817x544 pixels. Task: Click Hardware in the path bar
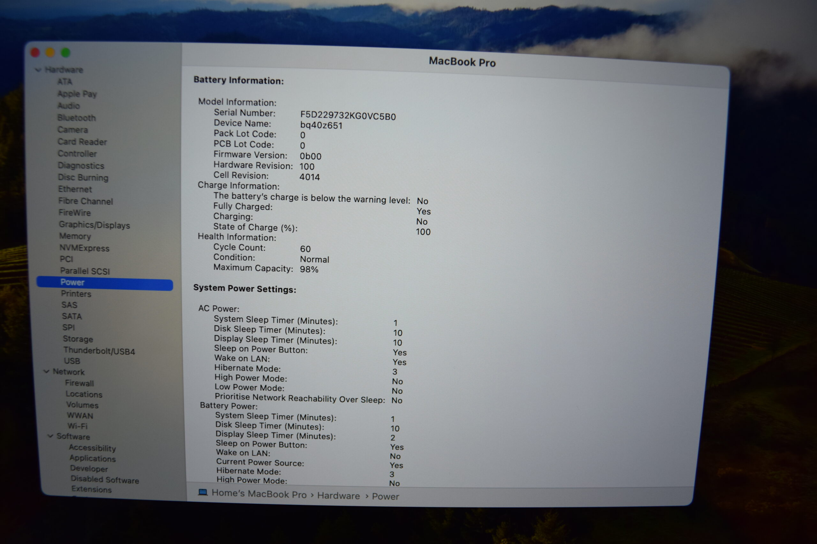tap(338, 496)
